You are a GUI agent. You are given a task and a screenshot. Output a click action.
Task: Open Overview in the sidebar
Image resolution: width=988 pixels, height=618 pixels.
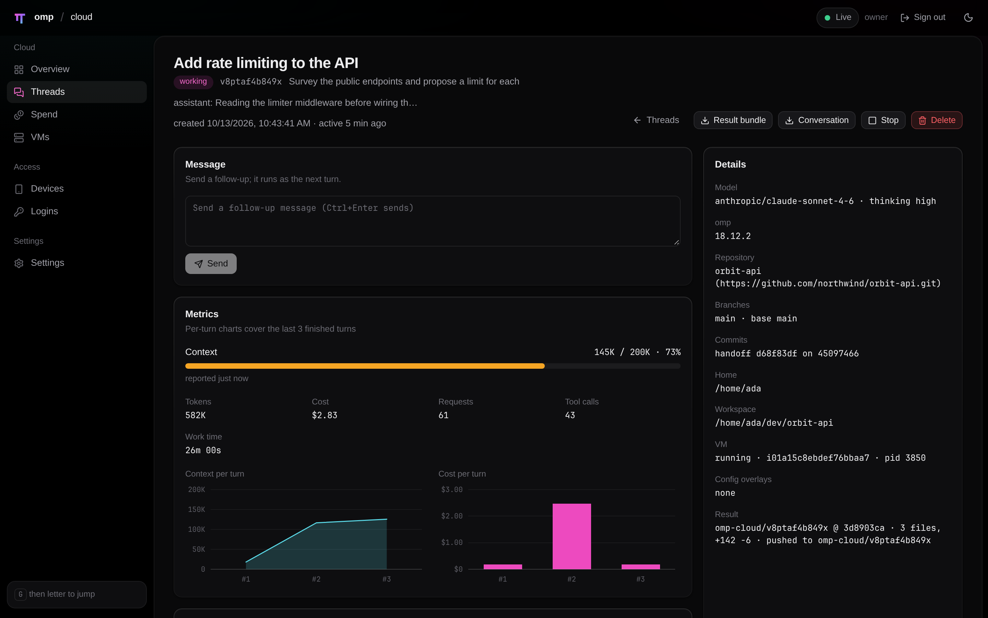(x=77, y=69)
